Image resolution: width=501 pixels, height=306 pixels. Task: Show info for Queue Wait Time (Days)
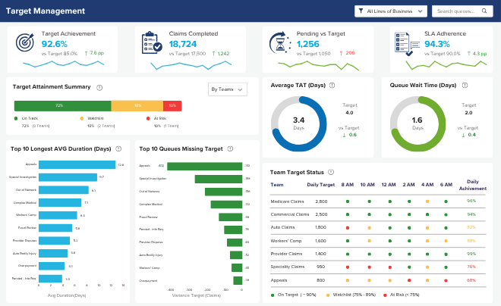[465, 86]
